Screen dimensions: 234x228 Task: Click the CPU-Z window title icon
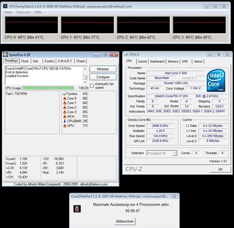[x=126, y=55]
